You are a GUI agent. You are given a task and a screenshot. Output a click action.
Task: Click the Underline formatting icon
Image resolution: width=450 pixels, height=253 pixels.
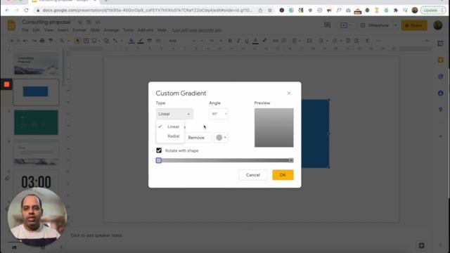(247, 41)
